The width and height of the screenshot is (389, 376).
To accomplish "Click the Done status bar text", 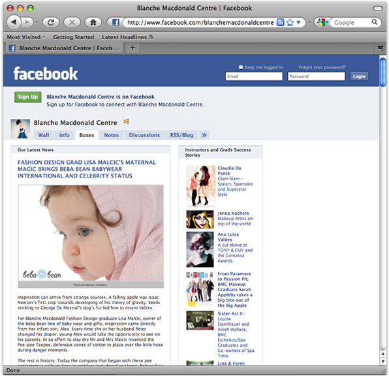I will pos(13,370).
